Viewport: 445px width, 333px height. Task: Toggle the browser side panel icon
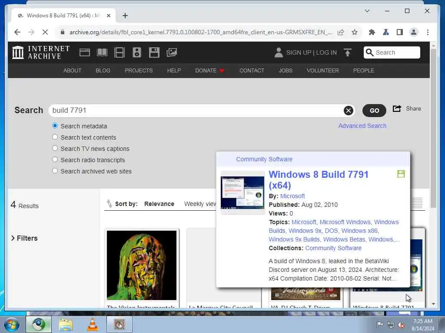click(400, 32)
